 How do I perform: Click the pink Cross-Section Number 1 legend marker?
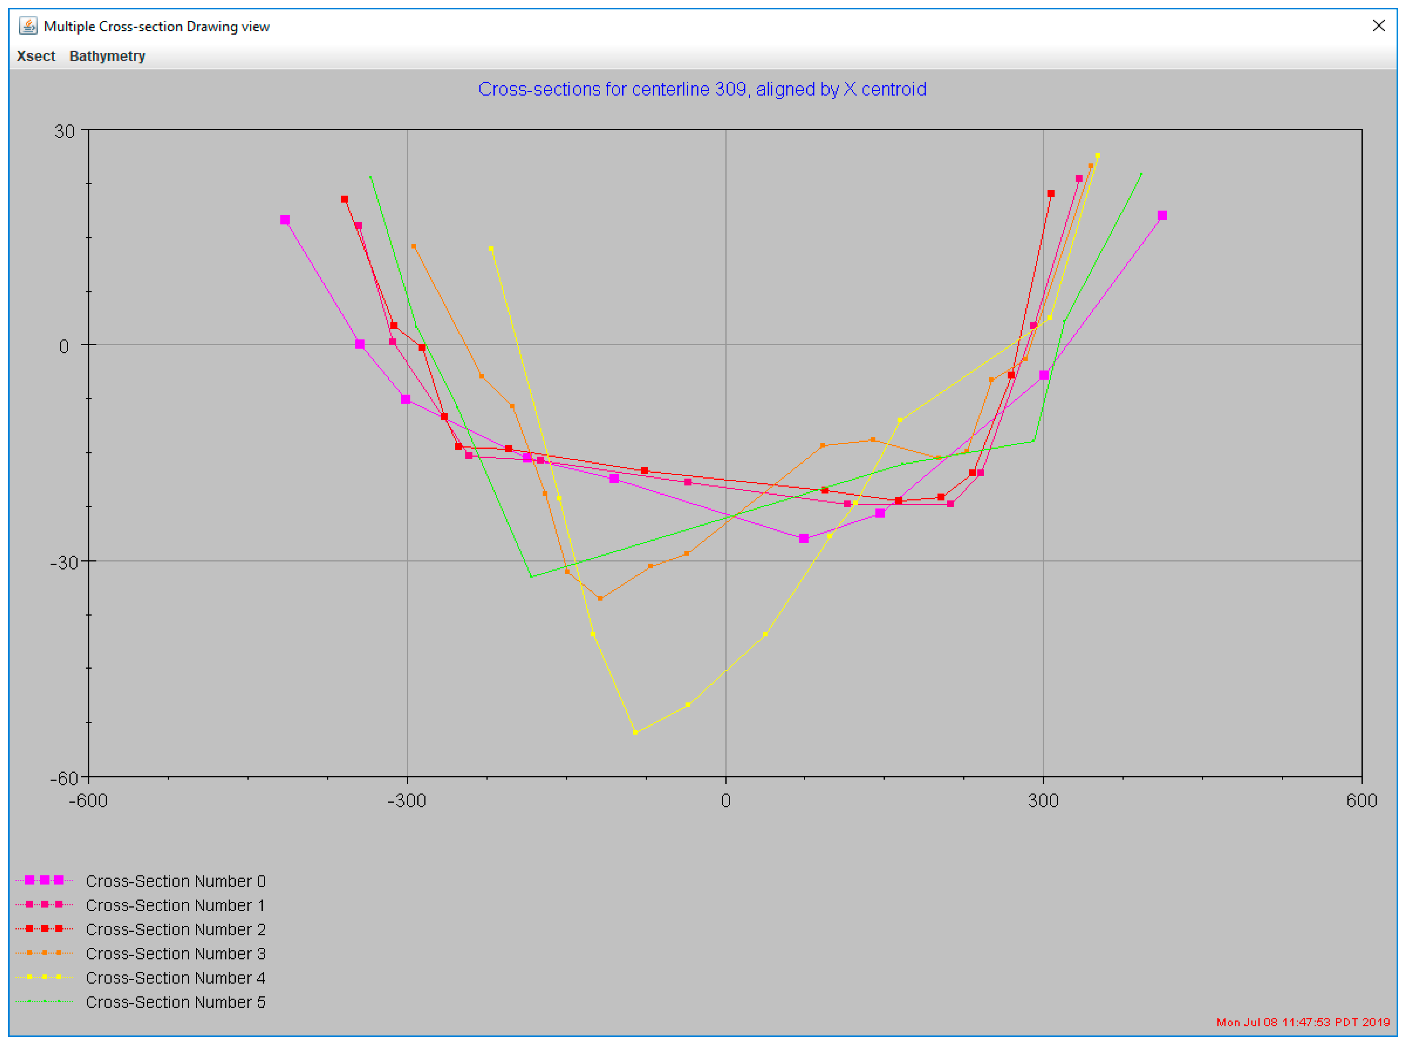[44, 904]
